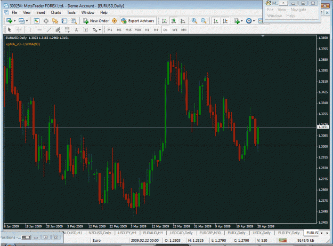
Task: Select the Cursor arrow tool
Action: coord(9,30)
